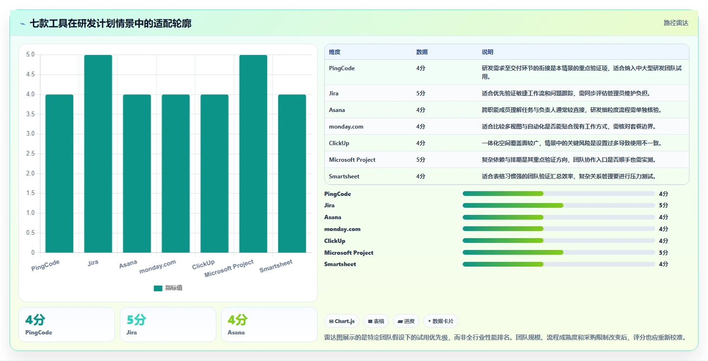The height and width of the screenshot is (361, 708).
Task: Click the description starting with 适合比较多视图与自动化
Action: (569, 127)
